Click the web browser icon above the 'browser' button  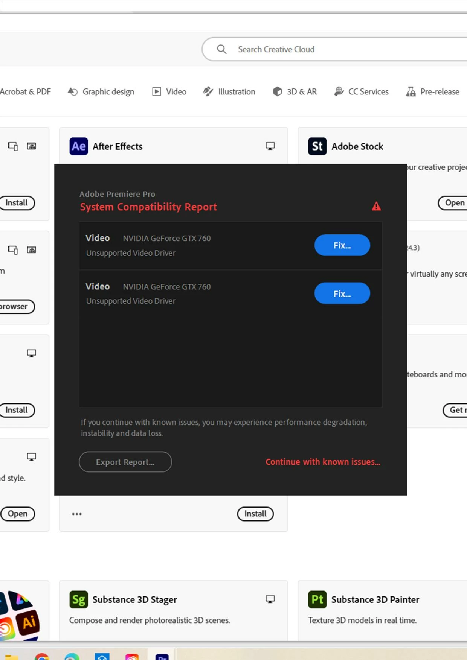pyautogui.click(x=32, y=249)
